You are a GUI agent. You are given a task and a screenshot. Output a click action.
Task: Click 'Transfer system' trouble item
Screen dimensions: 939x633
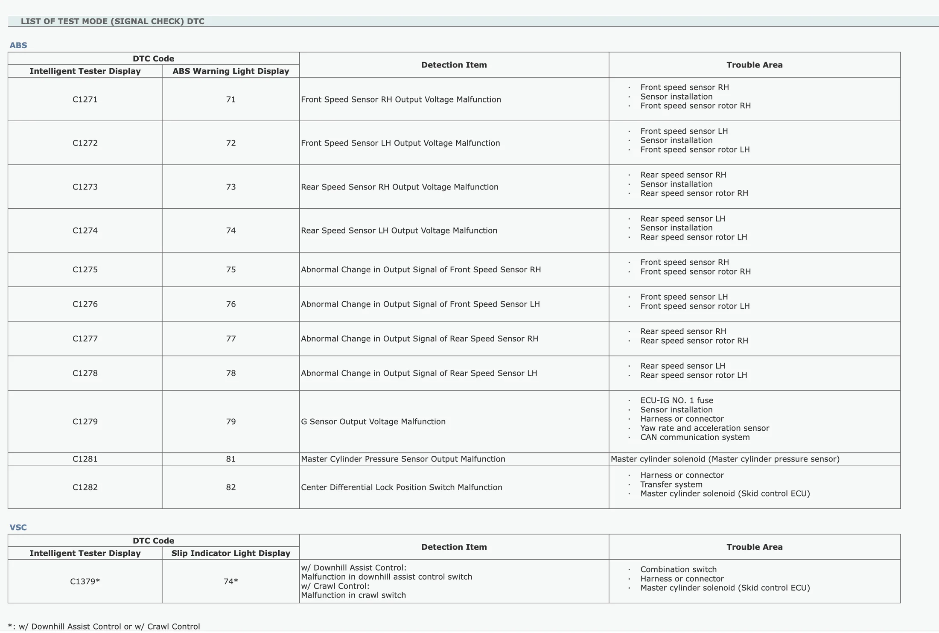671,484
